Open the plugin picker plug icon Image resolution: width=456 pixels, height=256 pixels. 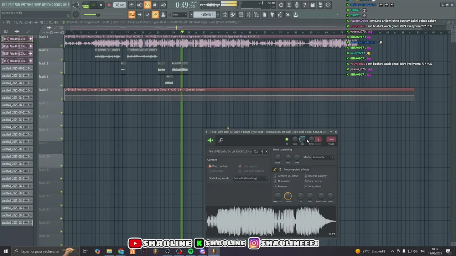pyautogui.click(x=272, y=15)
